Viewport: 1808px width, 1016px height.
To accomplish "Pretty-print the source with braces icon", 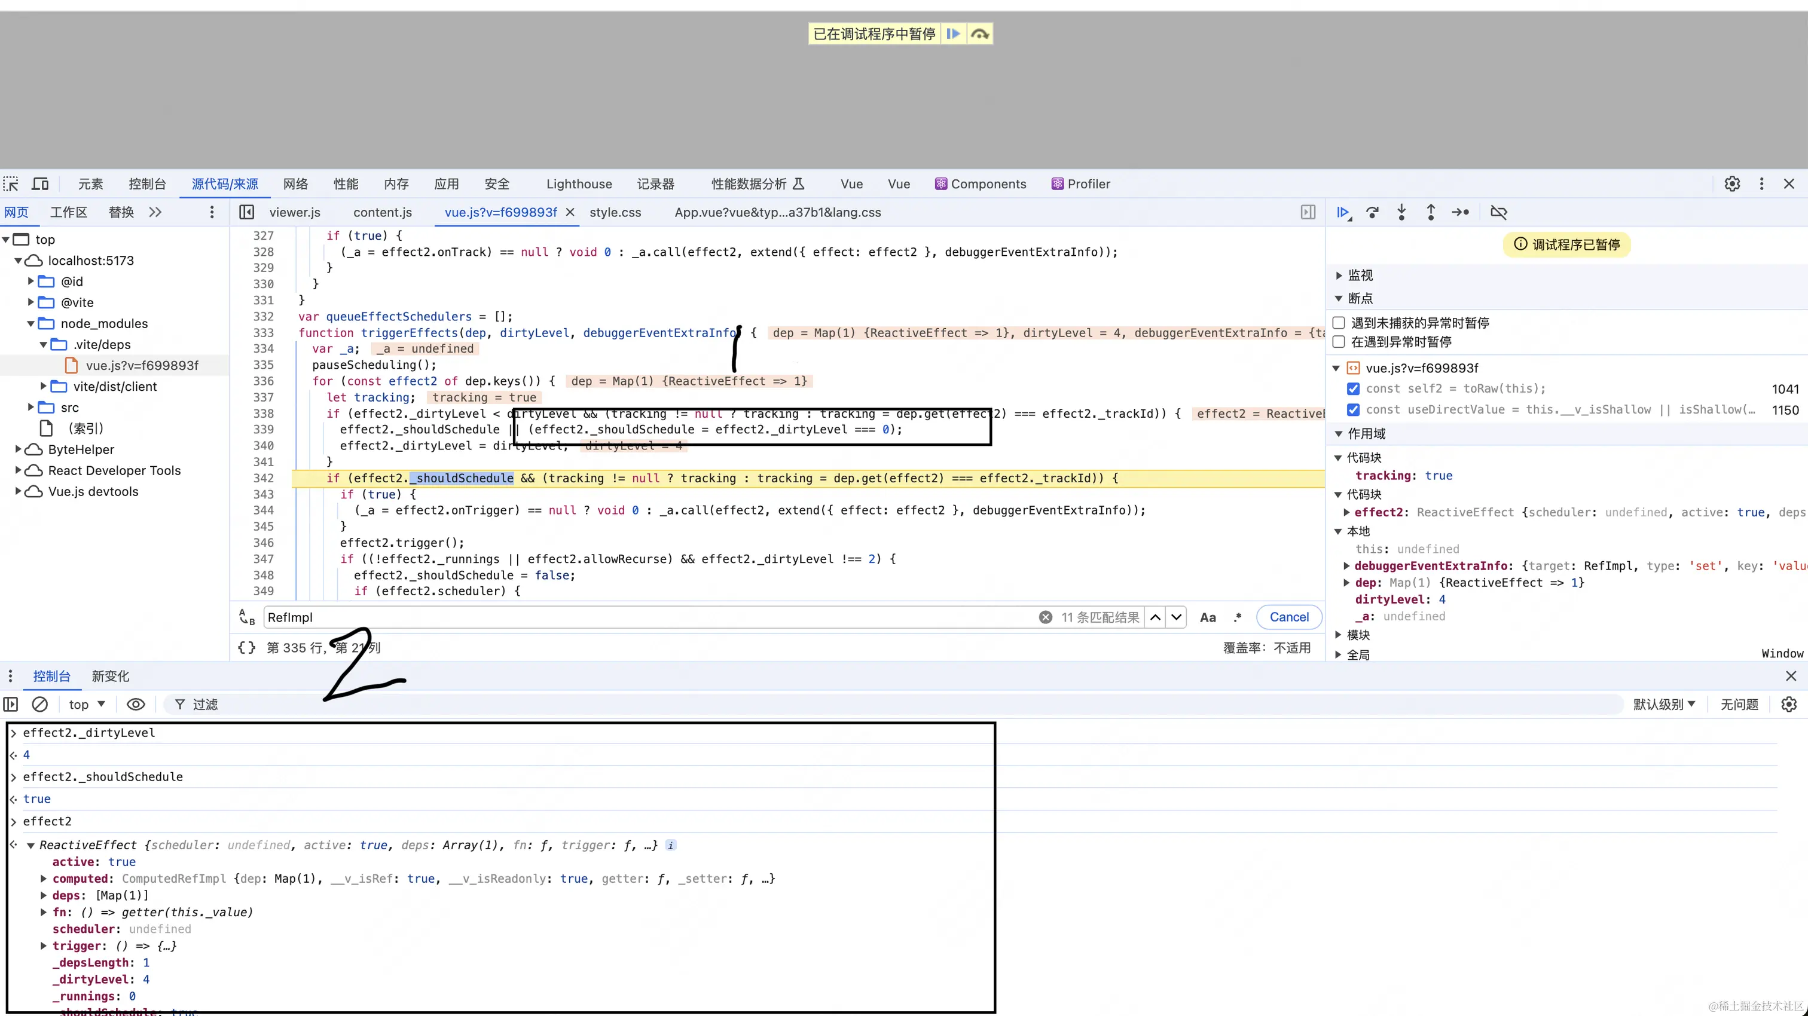I will pyautogui.click(x=246, y=647).
